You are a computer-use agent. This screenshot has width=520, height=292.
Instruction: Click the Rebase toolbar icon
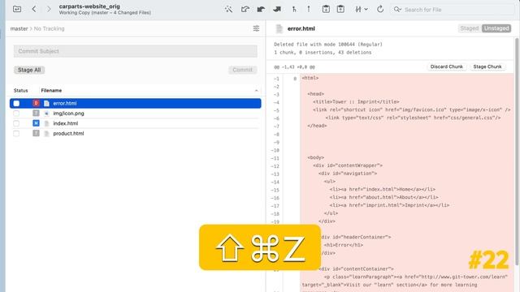tap(309, 9)
